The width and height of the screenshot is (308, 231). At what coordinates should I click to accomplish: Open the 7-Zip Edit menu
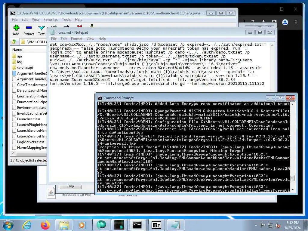pos(25,20)
